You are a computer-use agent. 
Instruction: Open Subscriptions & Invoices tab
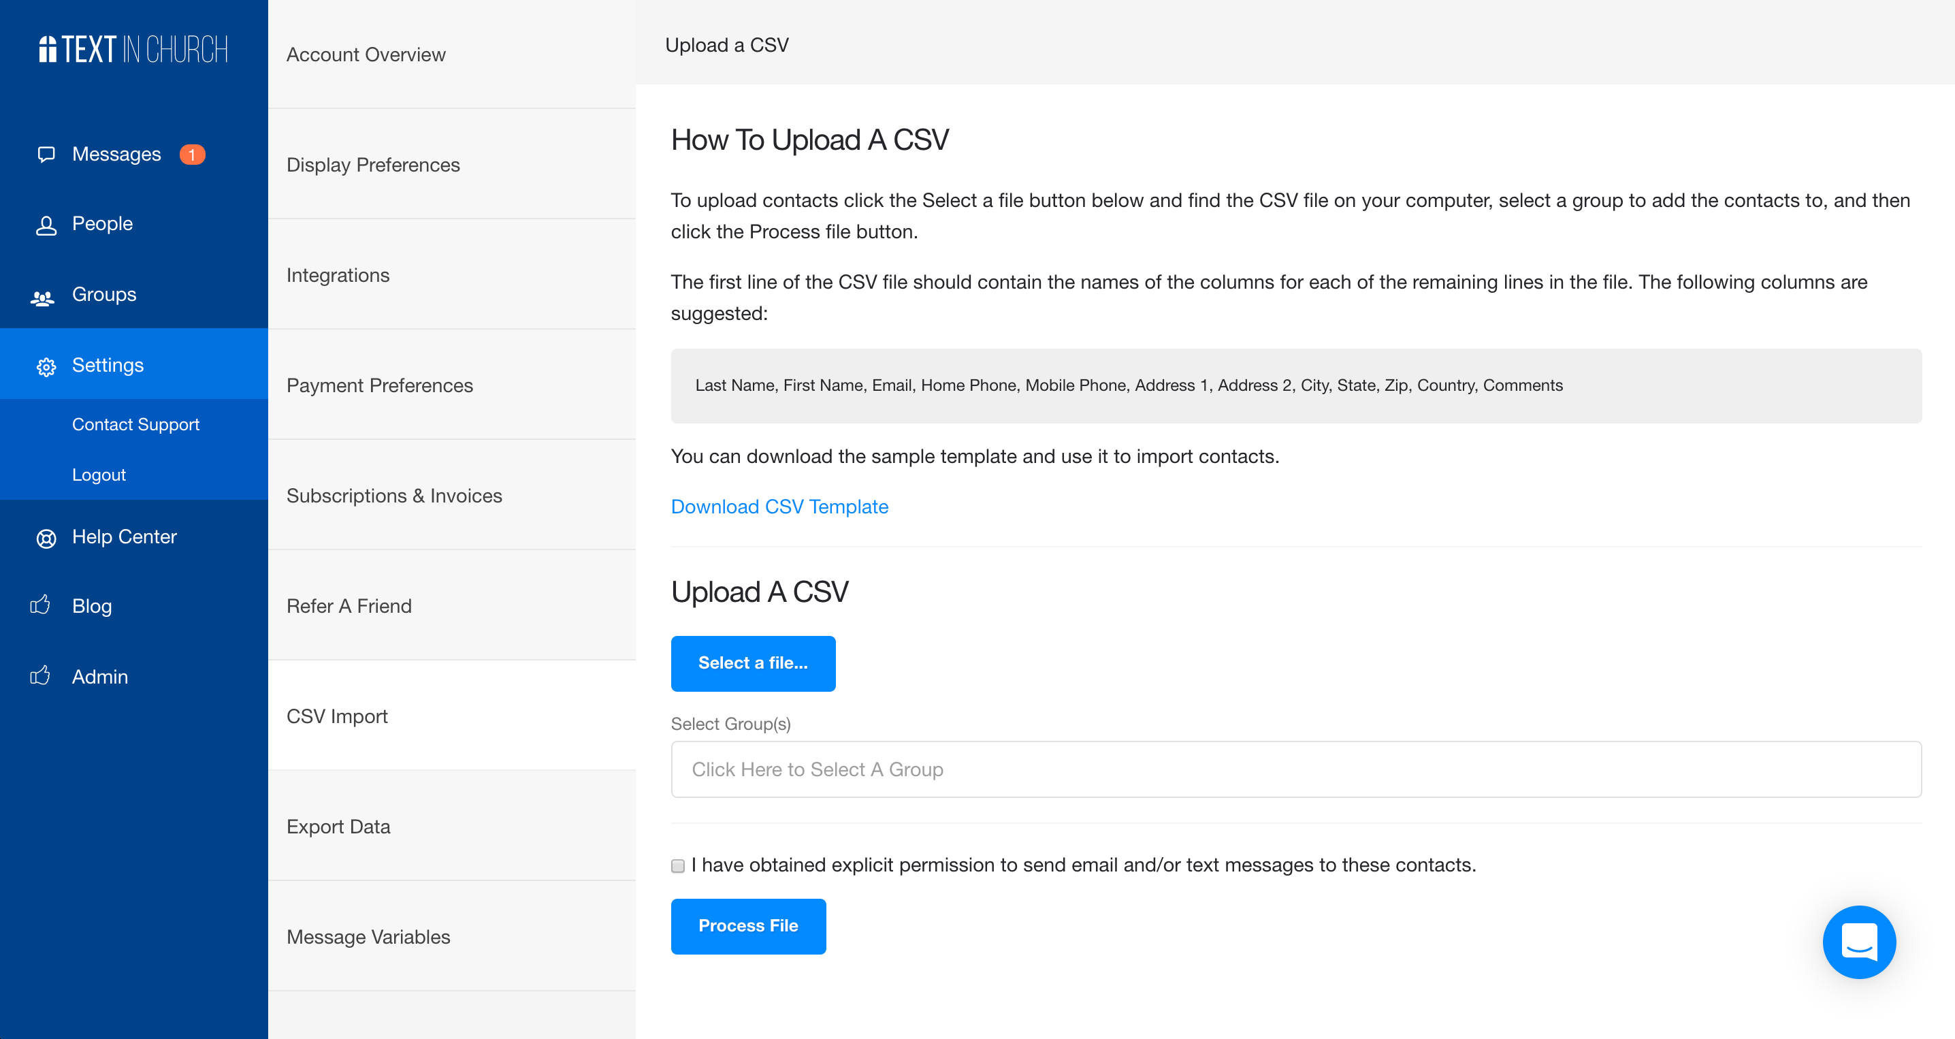point(451,495)
